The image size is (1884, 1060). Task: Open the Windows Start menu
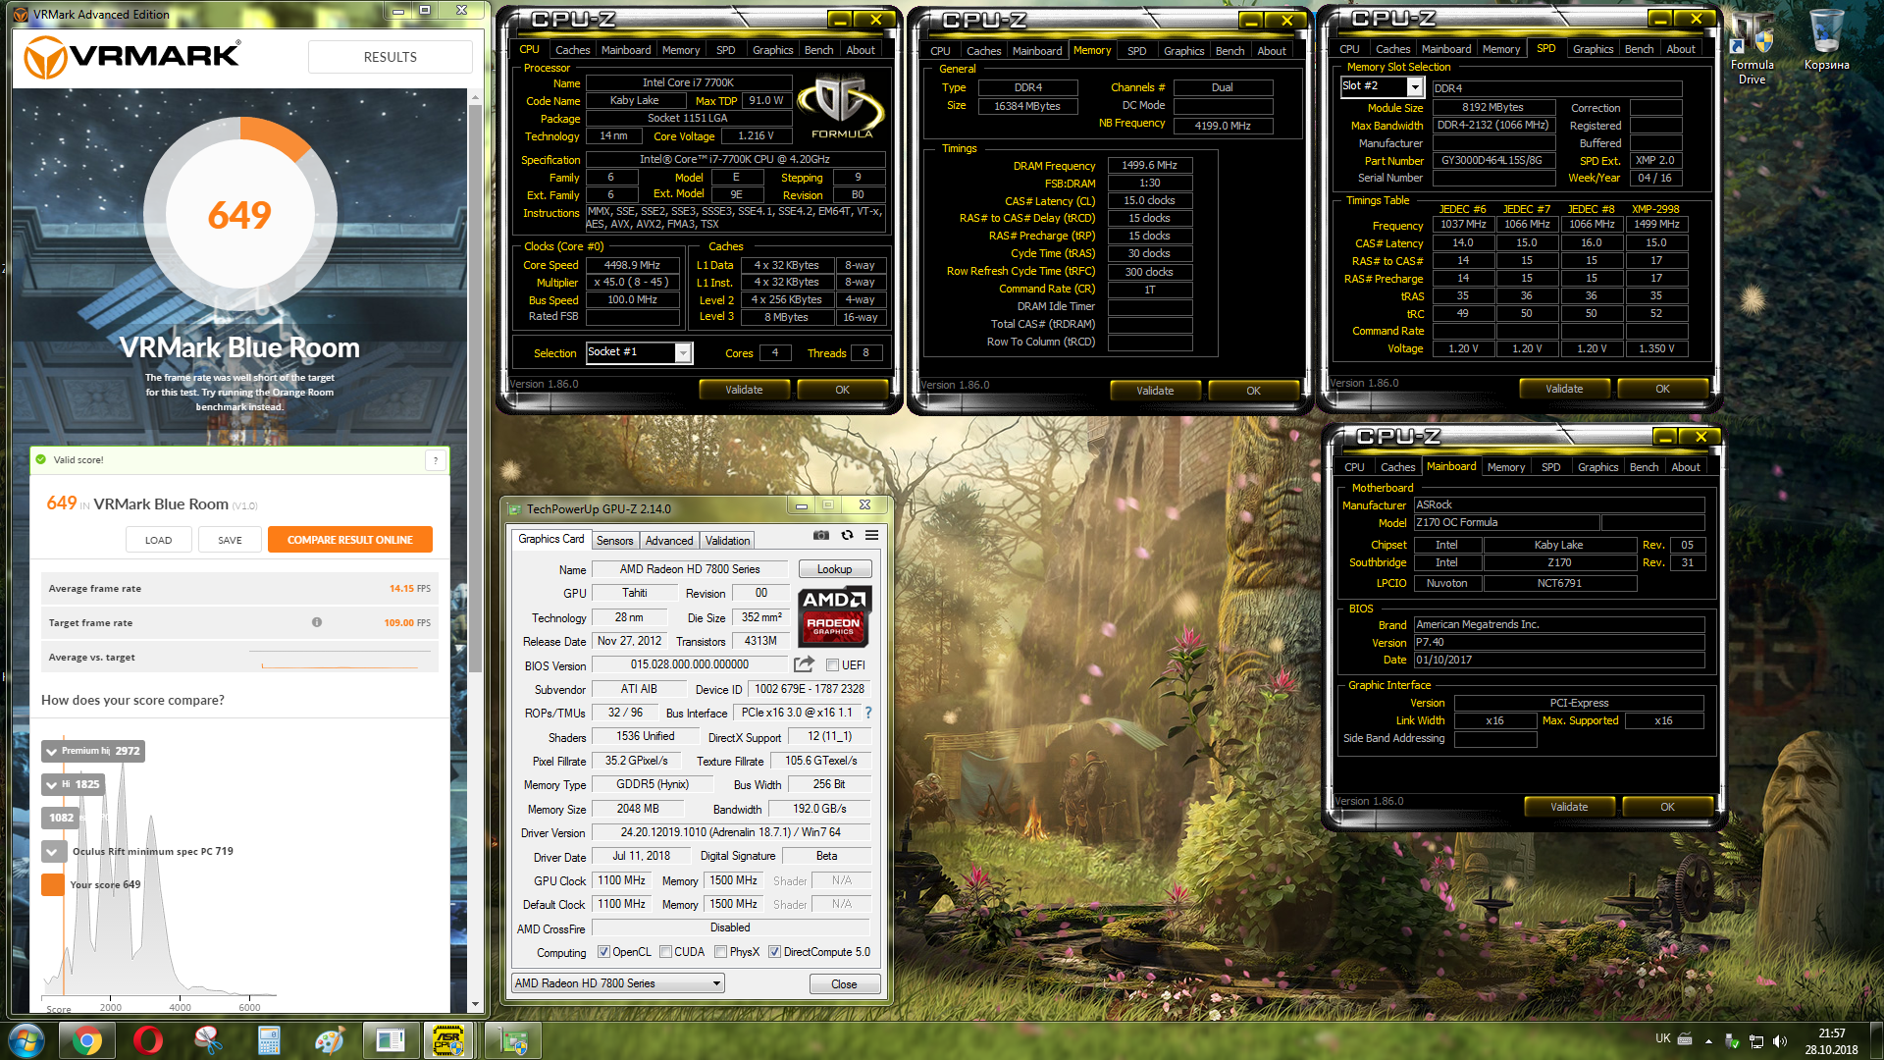pyautogui.click(x=26, y=1040)
